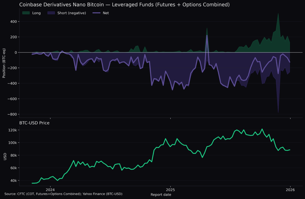Screen dimensions: 305x199
Task: Click the 'USD' y-axis label
Action: (x=5, y=156)
